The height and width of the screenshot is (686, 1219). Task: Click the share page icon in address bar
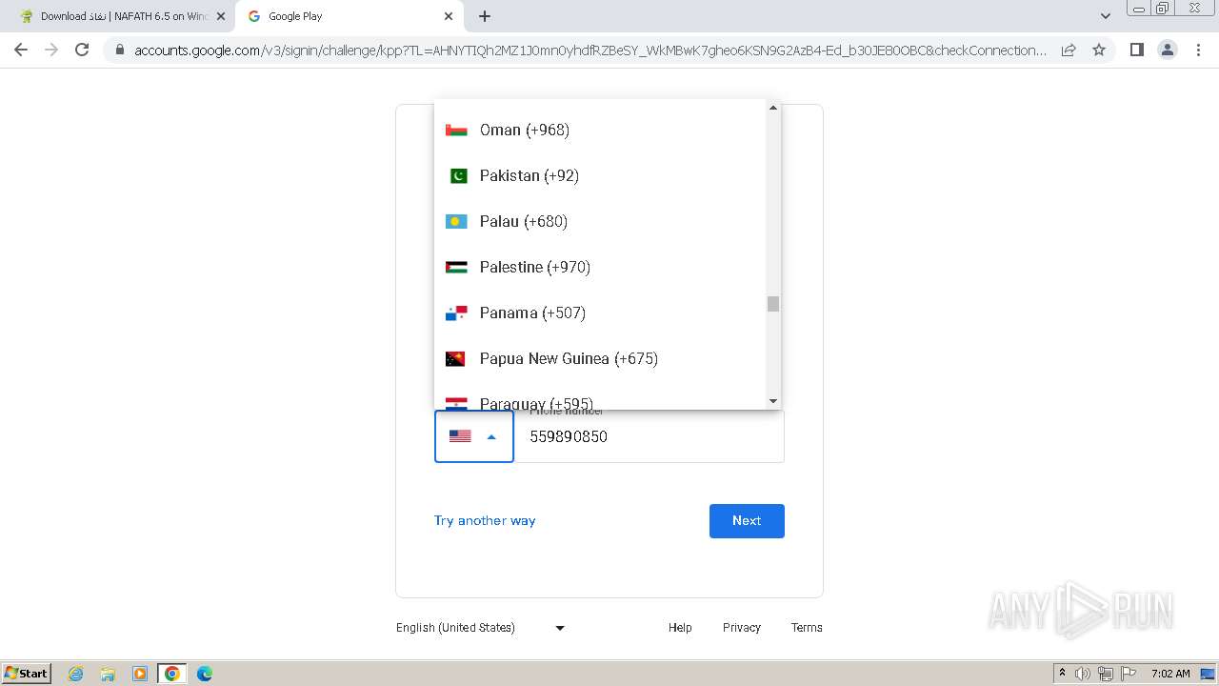pyautogui.click(x=1069, y=50)
